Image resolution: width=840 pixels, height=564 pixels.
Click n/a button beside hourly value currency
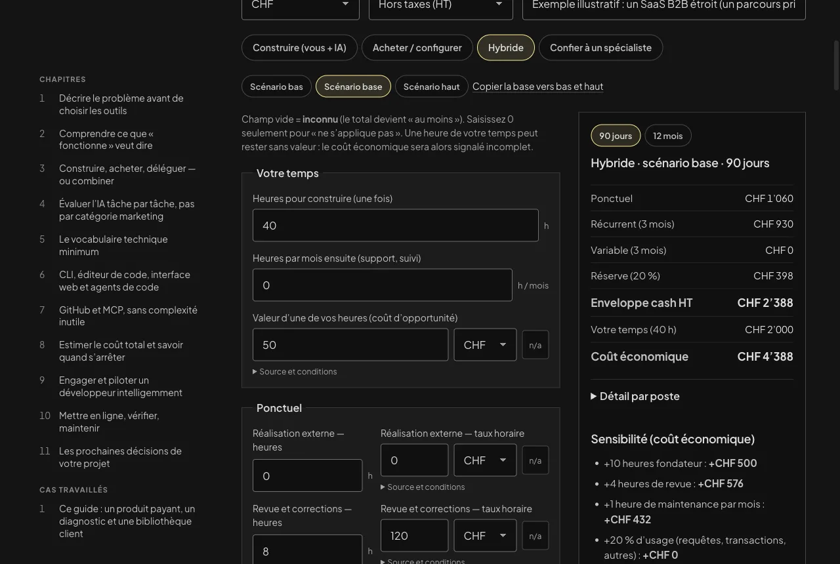535,345
